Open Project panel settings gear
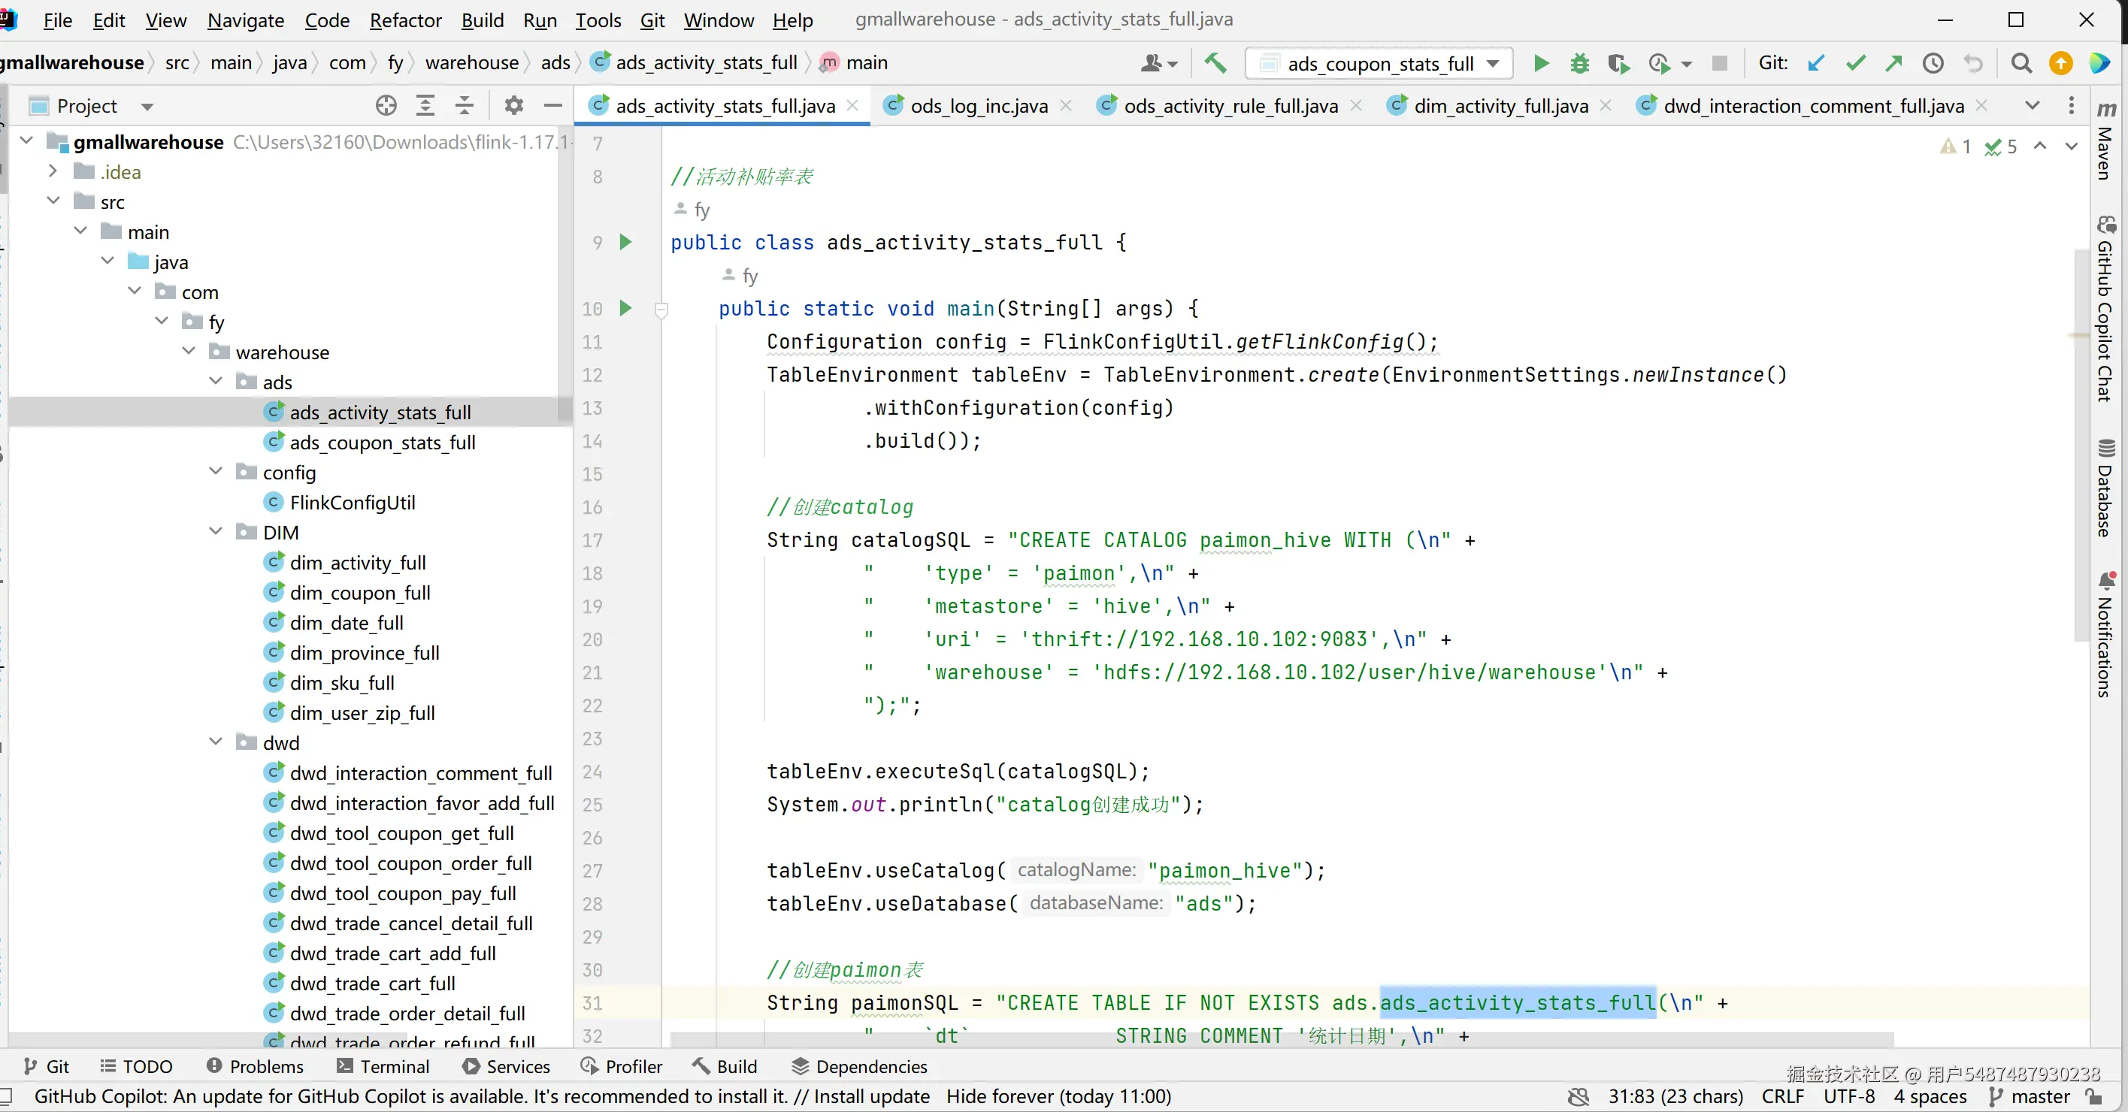Viewport: 2128px width, 1112px height. [x=514, y=106]
